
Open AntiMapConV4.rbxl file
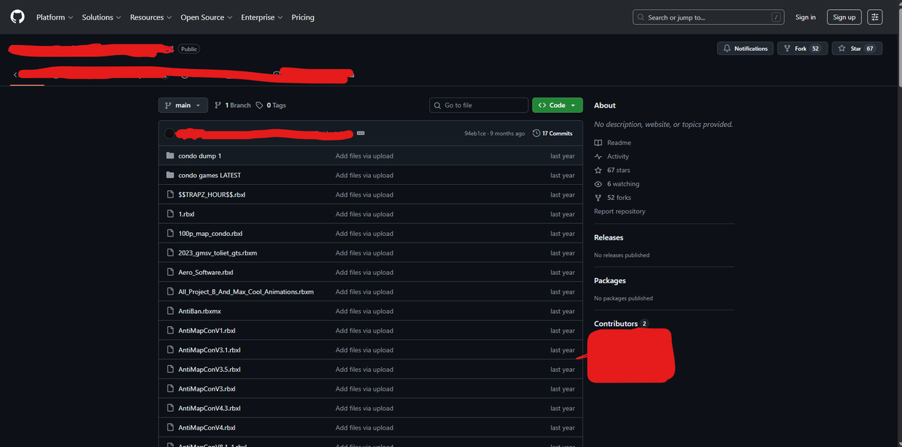click(207, 428)
